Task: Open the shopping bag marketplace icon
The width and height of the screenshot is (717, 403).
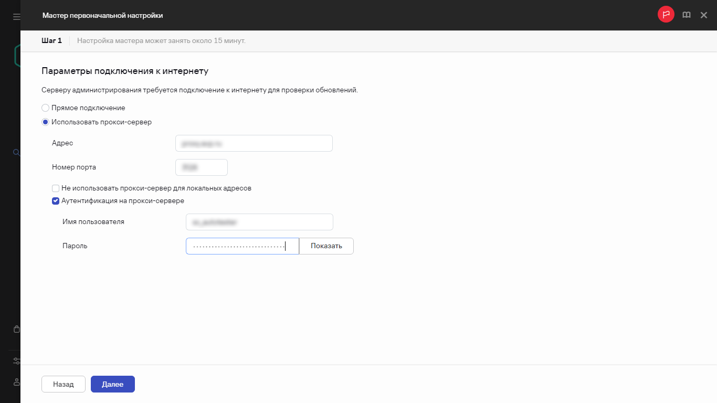Action: [x=16, y=330]
